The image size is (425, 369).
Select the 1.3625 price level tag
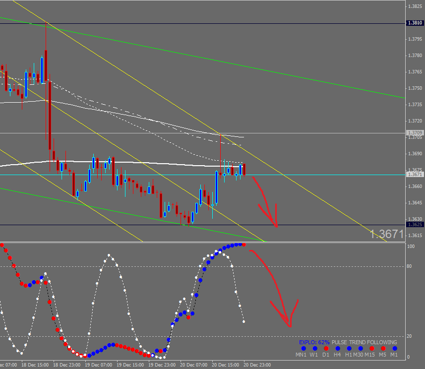coord(415,225)
